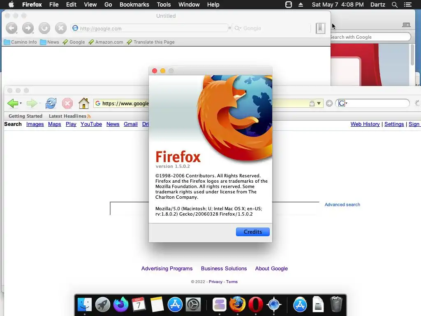The image size is (421, 316).
Task: Open Notes from the Dock
Action: tap(157, 305)
